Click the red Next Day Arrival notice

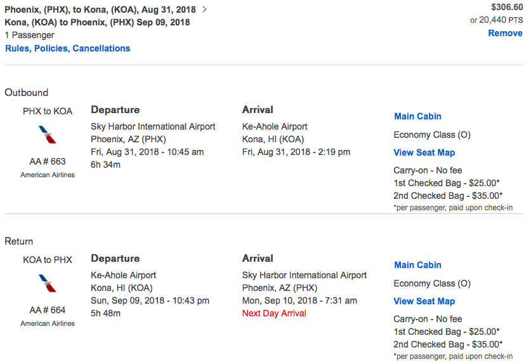tap(274, 313)
